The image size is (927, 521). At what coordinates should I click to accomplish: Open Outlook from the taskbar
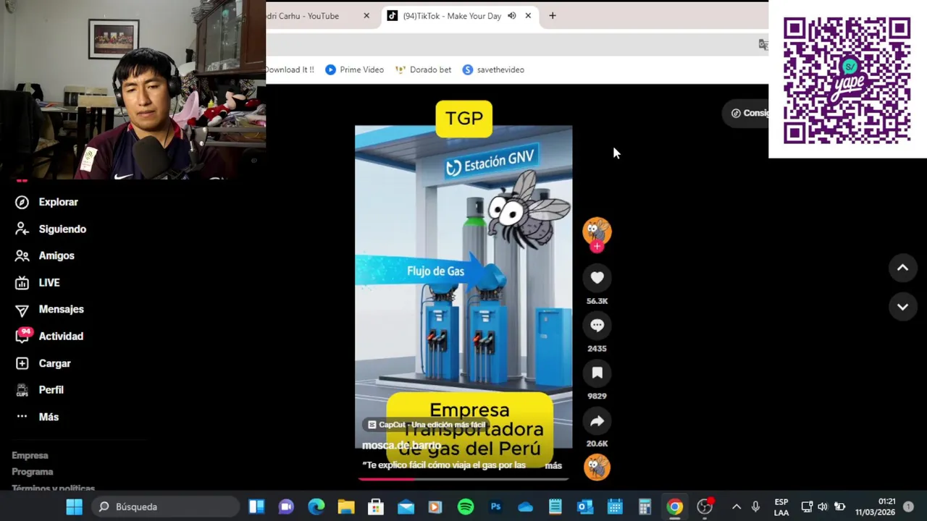tap(585, 507)
